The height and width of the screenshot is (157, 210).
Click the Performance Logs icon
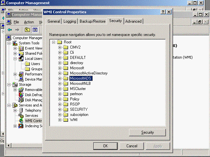pyautogui.click(x=21, y=74)
